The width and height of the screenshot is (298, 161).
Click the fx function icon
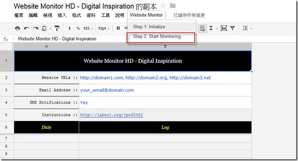tap(6, 39)
